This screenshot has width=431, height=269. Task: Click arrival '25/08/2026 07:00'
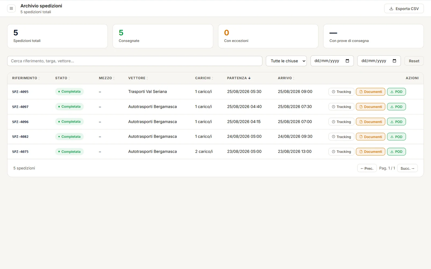295,122
